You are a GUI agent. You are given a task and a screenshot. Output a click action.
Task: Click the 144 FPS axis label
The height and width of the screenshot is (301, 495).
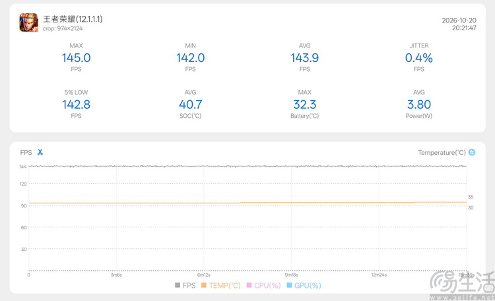[22, 167]
